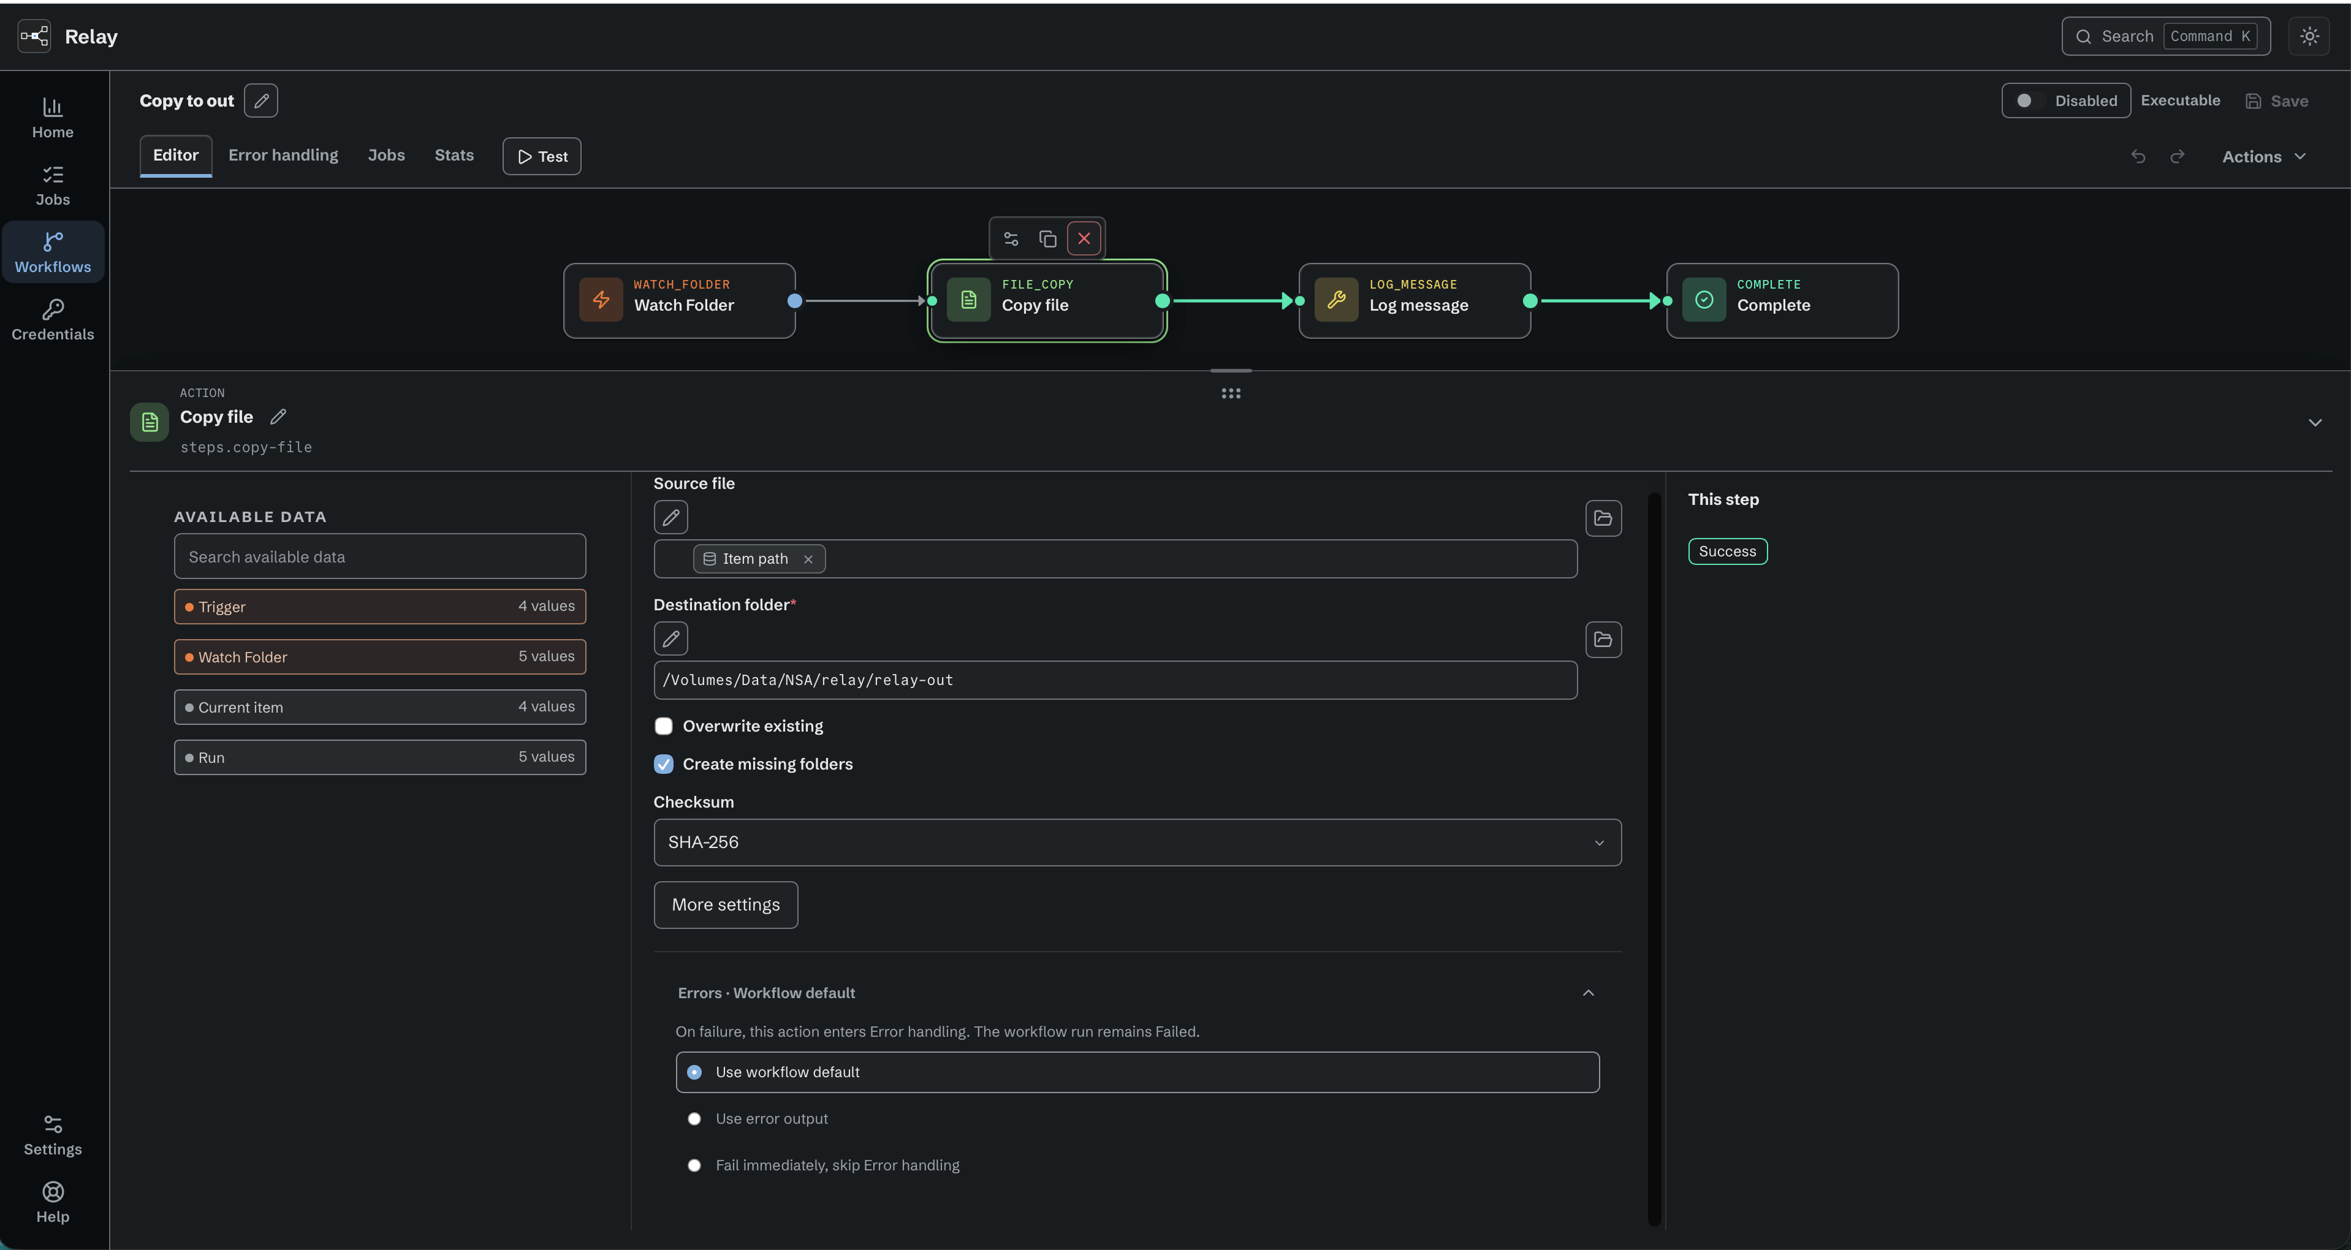
Task: Undo the last change
Action: (2138, 156)
